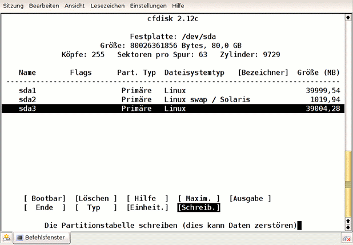Screen dimensions: 353x245
Task: Select the sda1 partition row
Action: (173, 91)
